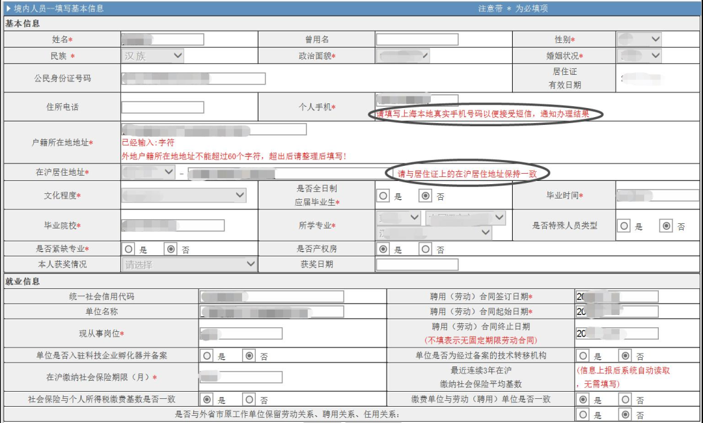Image resolution: width=703 pixels, height=423 pixels.
Task: Click the arrow icon beside 境内人员 header
Action: click(x=8, y=8)
